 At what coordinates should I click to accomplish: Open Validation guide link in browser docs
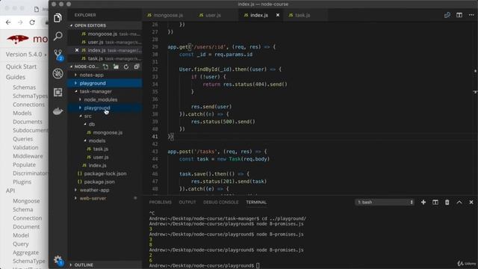(x=25, y=148)
